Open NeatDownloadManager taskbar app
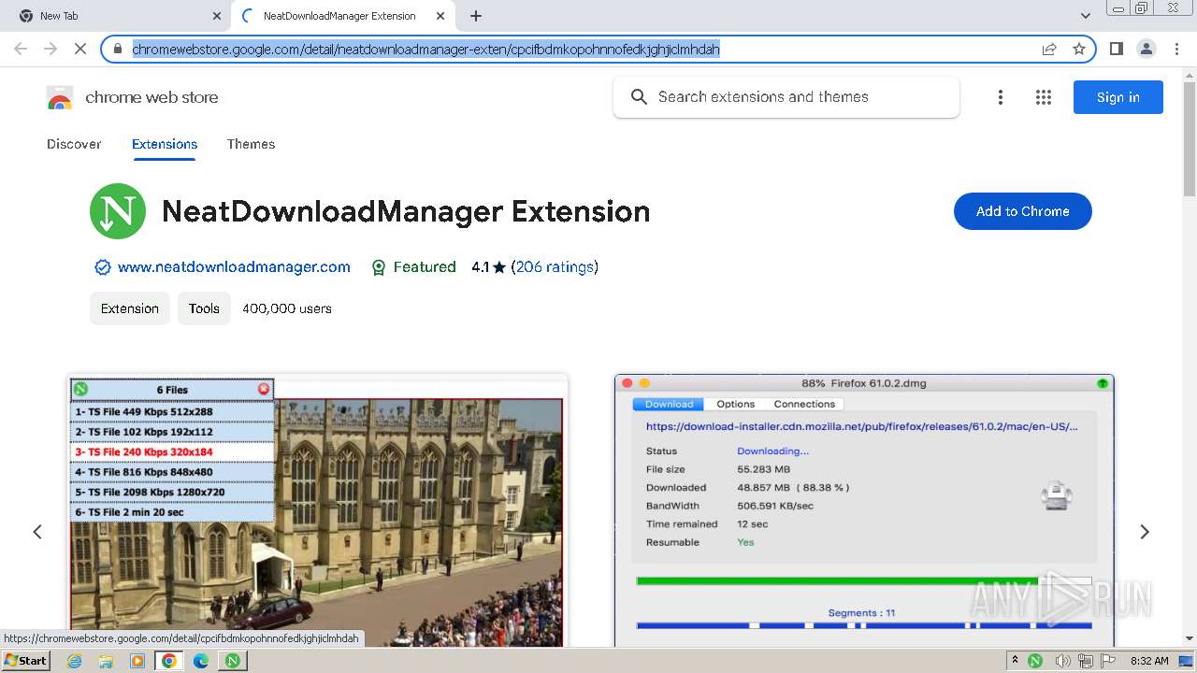The image size is (1197, 673). (x=232, y=661)
